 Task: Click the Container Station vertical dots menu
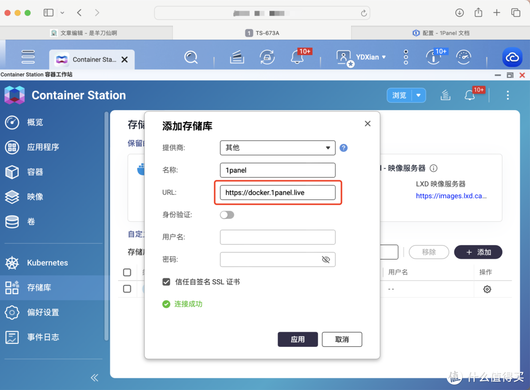coord(507,95)
